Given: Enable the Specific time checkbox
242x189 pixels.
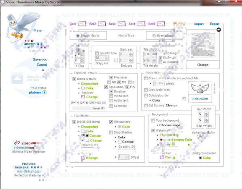Looking at the screenshot, I should click(x=97, y=53).
